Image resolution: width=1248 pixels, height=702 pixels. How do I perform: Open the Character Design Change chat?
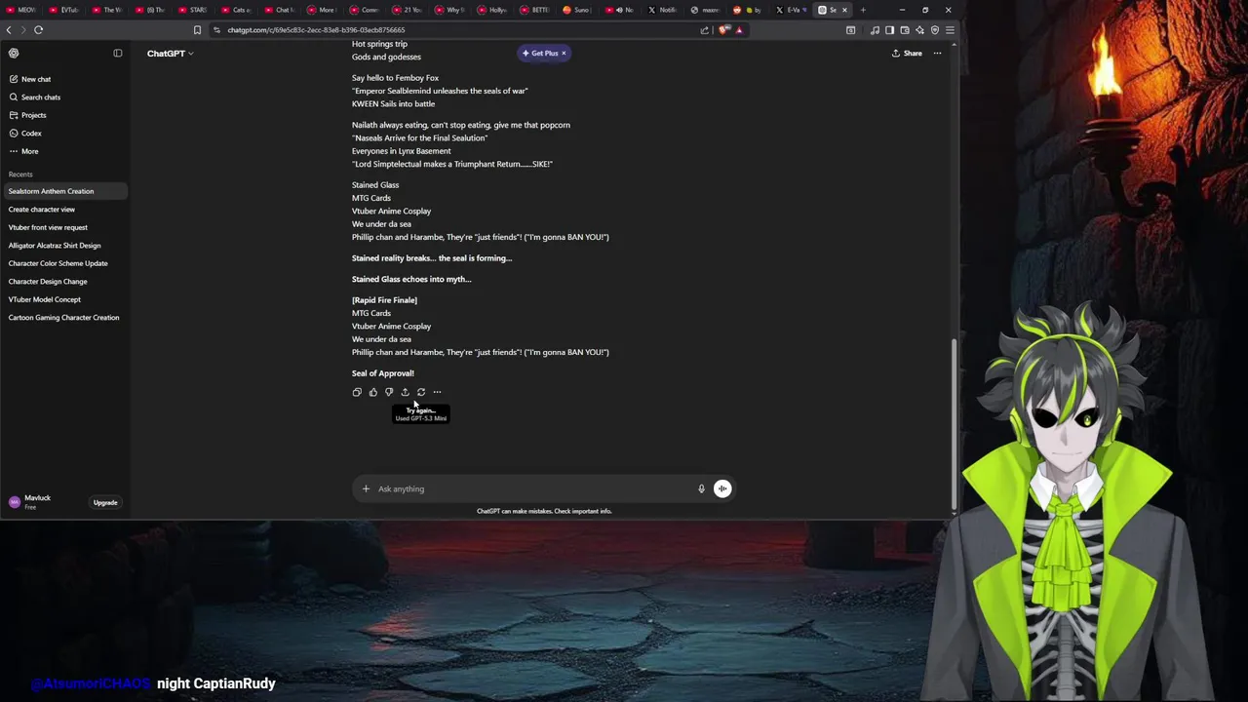(64, 282)
